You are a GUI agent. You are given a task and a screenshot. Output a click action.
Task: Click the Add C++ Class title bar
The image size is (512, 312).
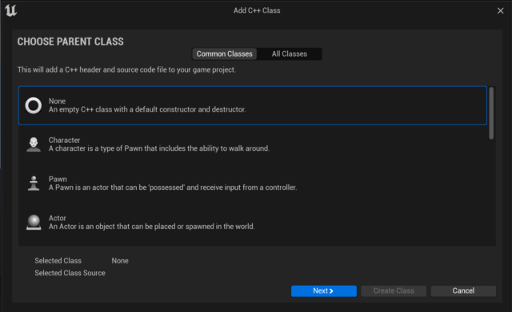(257, 10)
